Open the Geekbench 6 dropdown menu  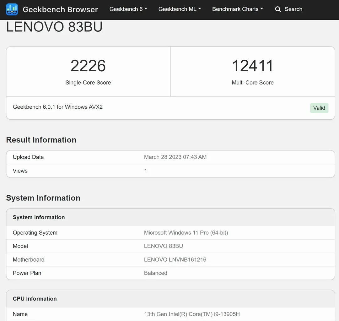(128, 9)
